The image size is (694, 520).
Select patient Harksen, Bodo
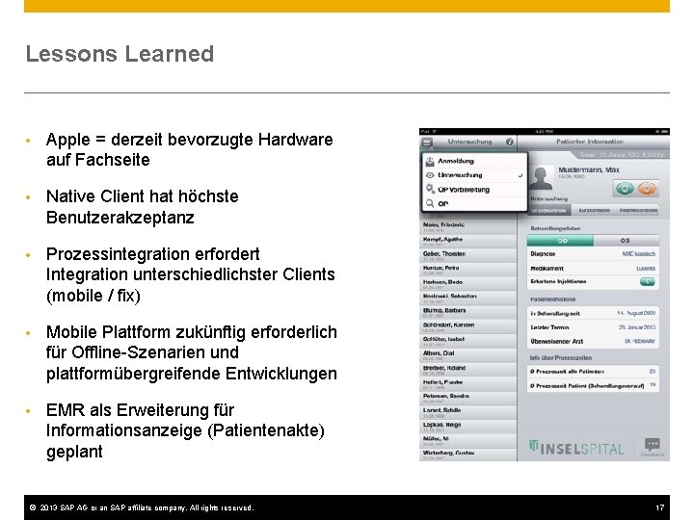(x=467, y=284)
